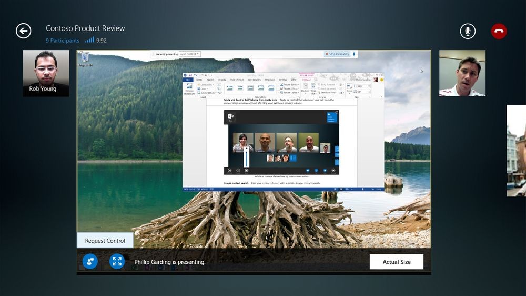This screenshot has width=526, height=296.
Task: Switch to Word's REFERENCES tab
Action: tap(254, 80)
